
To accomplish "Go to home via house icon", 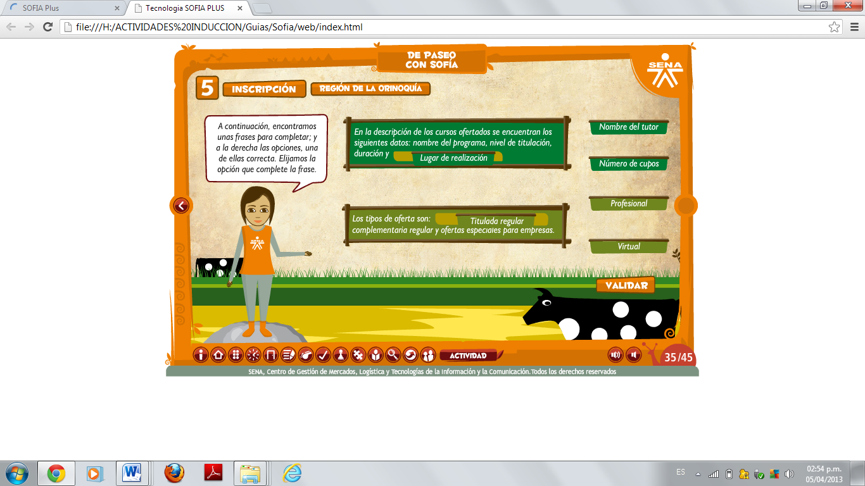I will [x=218, y=355].
